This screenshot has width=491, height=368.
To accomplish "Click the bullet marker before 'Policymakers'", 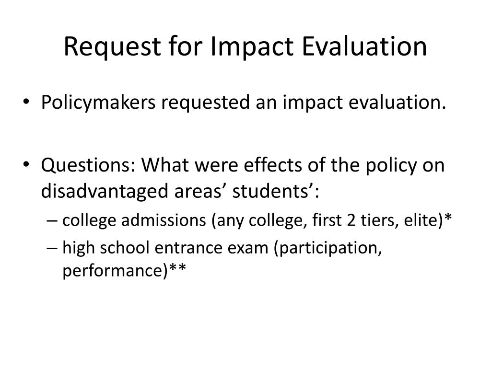I will pyautogui.click(x=26, y=103).
